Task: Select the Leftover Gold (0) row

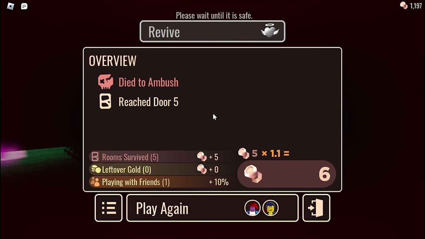Action: 159,170
